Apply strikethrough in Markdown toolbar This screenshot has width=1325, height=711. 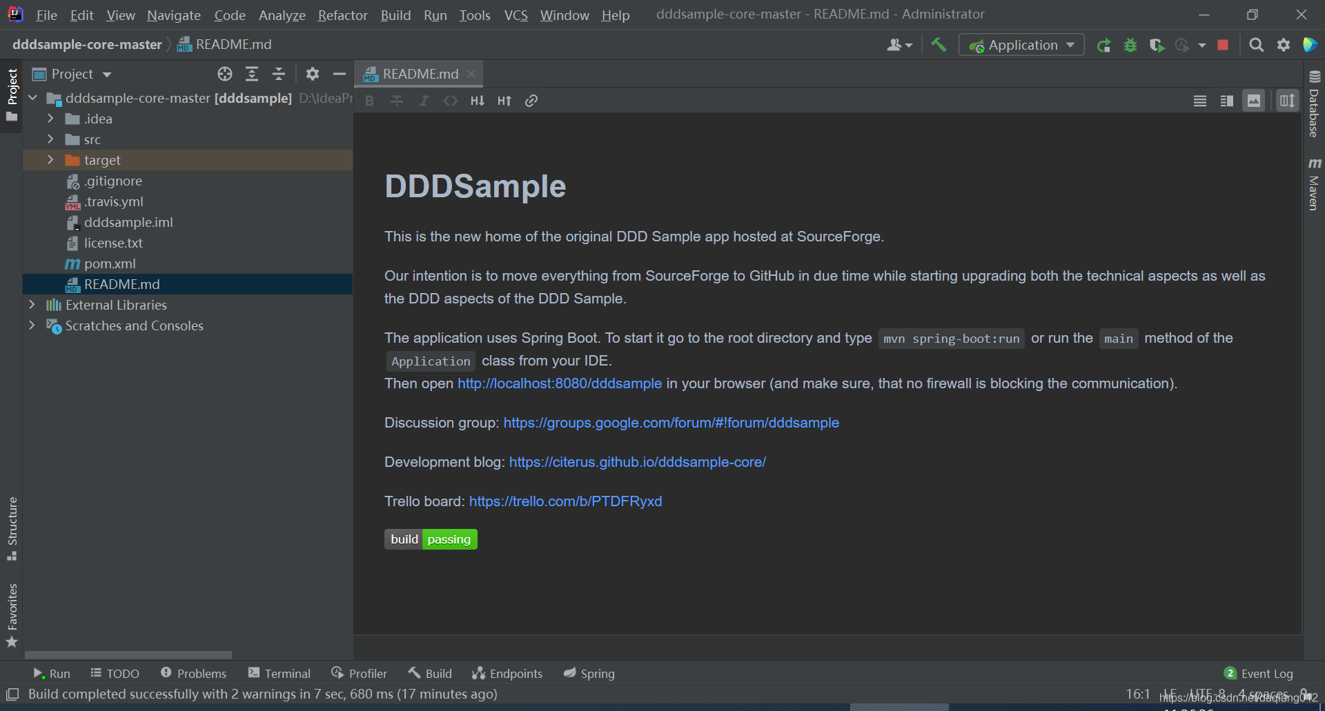397,101
